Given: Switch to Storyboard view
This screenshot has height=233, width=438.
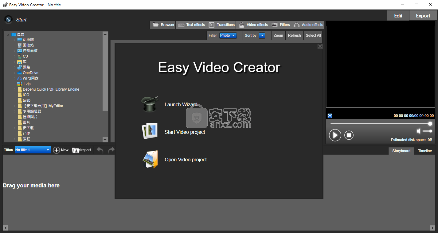Looking at the screenshot, I should [x=401, y=151].
